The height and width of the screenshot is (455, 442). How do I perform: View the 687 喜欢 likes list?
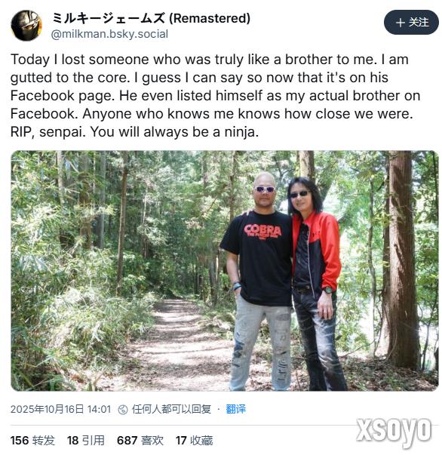tap(140, 440)
